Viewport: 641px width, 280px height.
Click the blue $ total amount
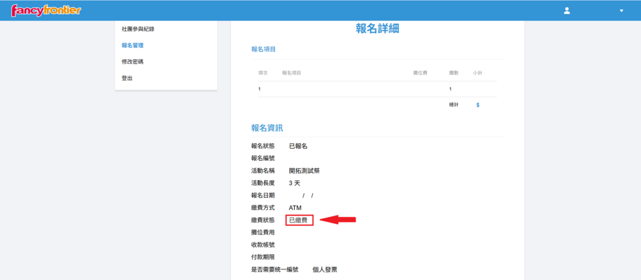coord(478,105)
